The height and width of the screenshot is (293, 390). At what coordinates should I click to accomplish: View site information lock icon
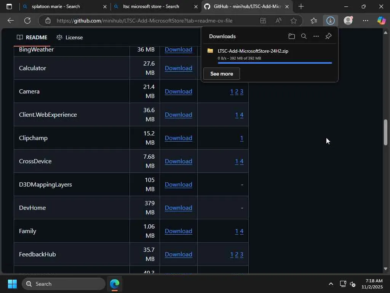pyautogui.click(x=48, y=21)
